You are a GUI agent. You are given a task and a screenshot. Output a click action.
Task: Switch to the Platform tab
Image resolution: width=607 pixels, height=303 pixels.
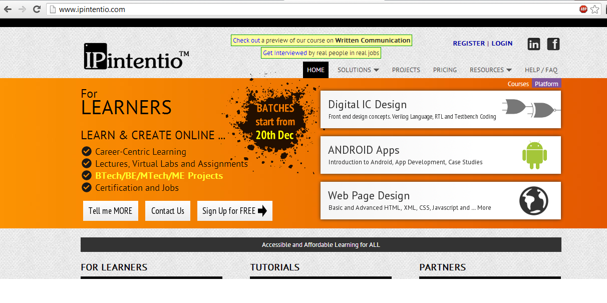[x=546, y=84]
